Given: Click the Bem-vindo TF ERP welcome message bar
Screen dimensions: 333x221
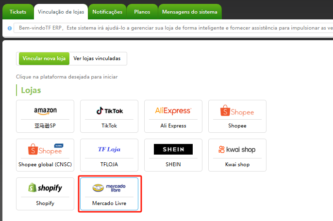Looking at the screenshot, I should coord(173,28).
